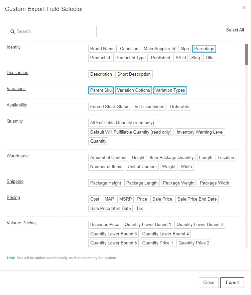Deselect the Parentage field tag

coord(204,49)
